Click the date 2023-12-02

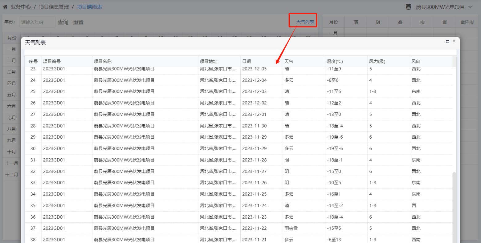pyautogui.click(x=254, y=103)
